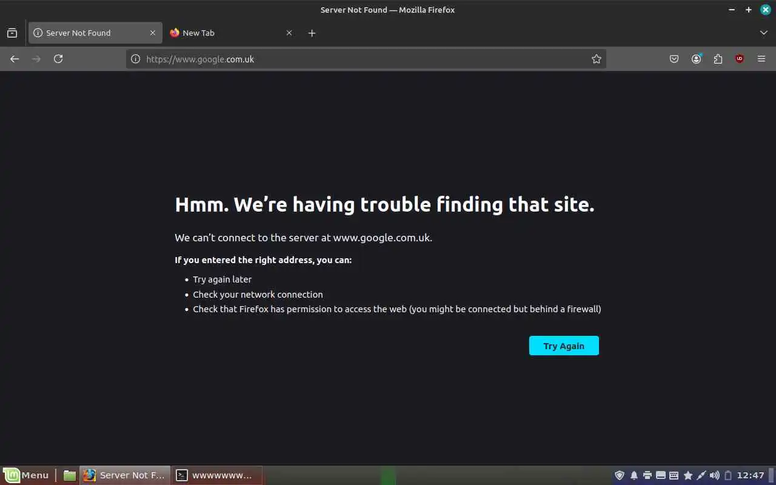Open the network connection tray icon

pos(701,475)
